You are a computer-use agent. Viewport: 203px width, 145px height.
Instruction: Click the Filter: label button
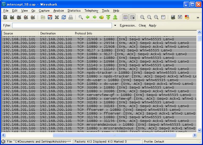[7, 25]
